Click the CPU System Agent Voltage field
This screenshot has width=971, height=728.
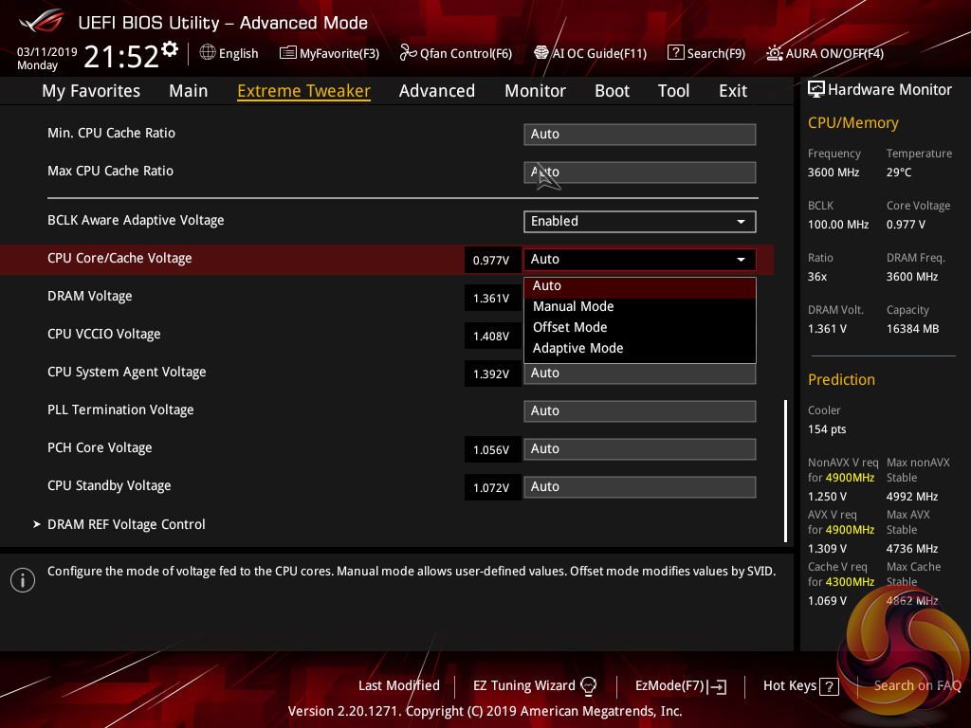click(640, 373)
